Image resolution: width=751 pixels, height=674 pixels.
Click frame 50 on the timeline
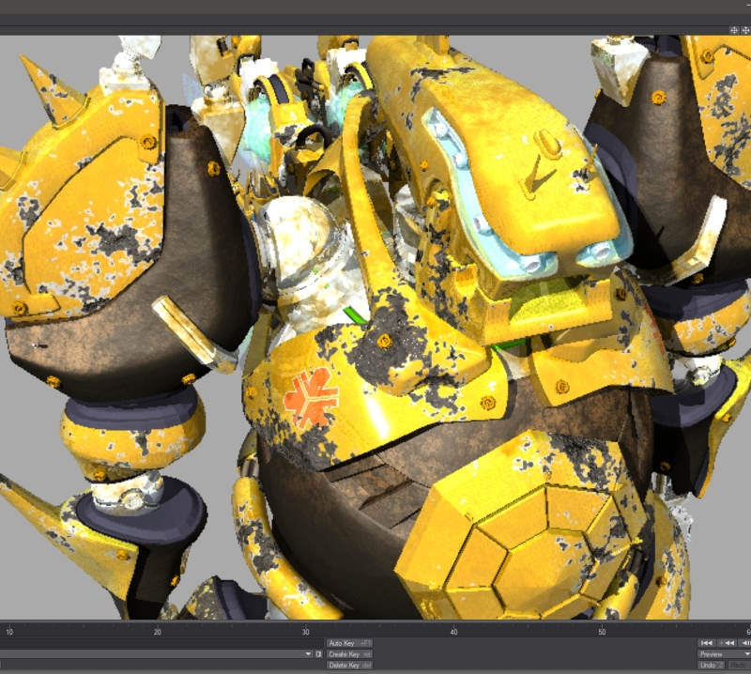(x=602, y=631)
